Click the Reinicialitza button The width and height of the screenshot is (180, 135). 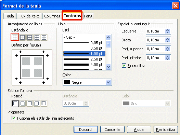pyautogui.click(x=166, y=130)
